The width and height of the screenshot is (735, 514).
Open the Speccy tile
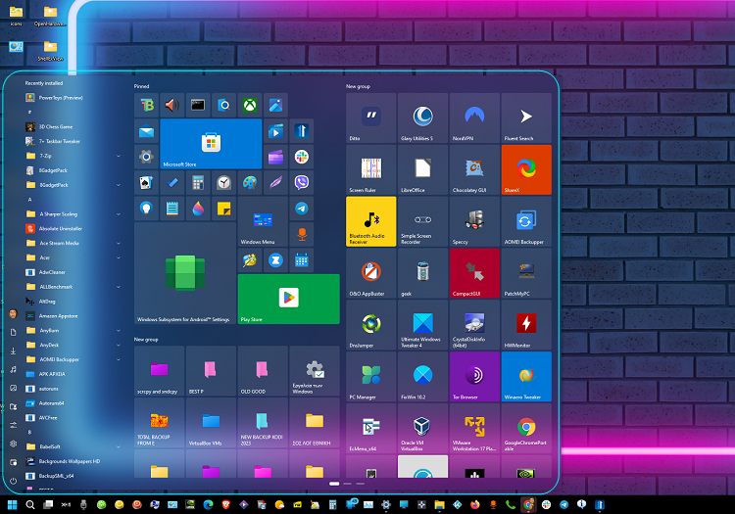(475, 221)
